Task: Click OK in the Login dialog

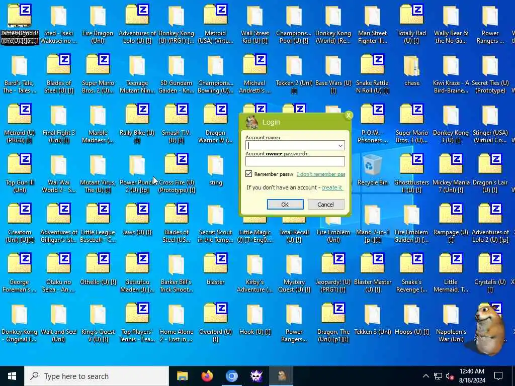Action: click(x=285, y=205)
